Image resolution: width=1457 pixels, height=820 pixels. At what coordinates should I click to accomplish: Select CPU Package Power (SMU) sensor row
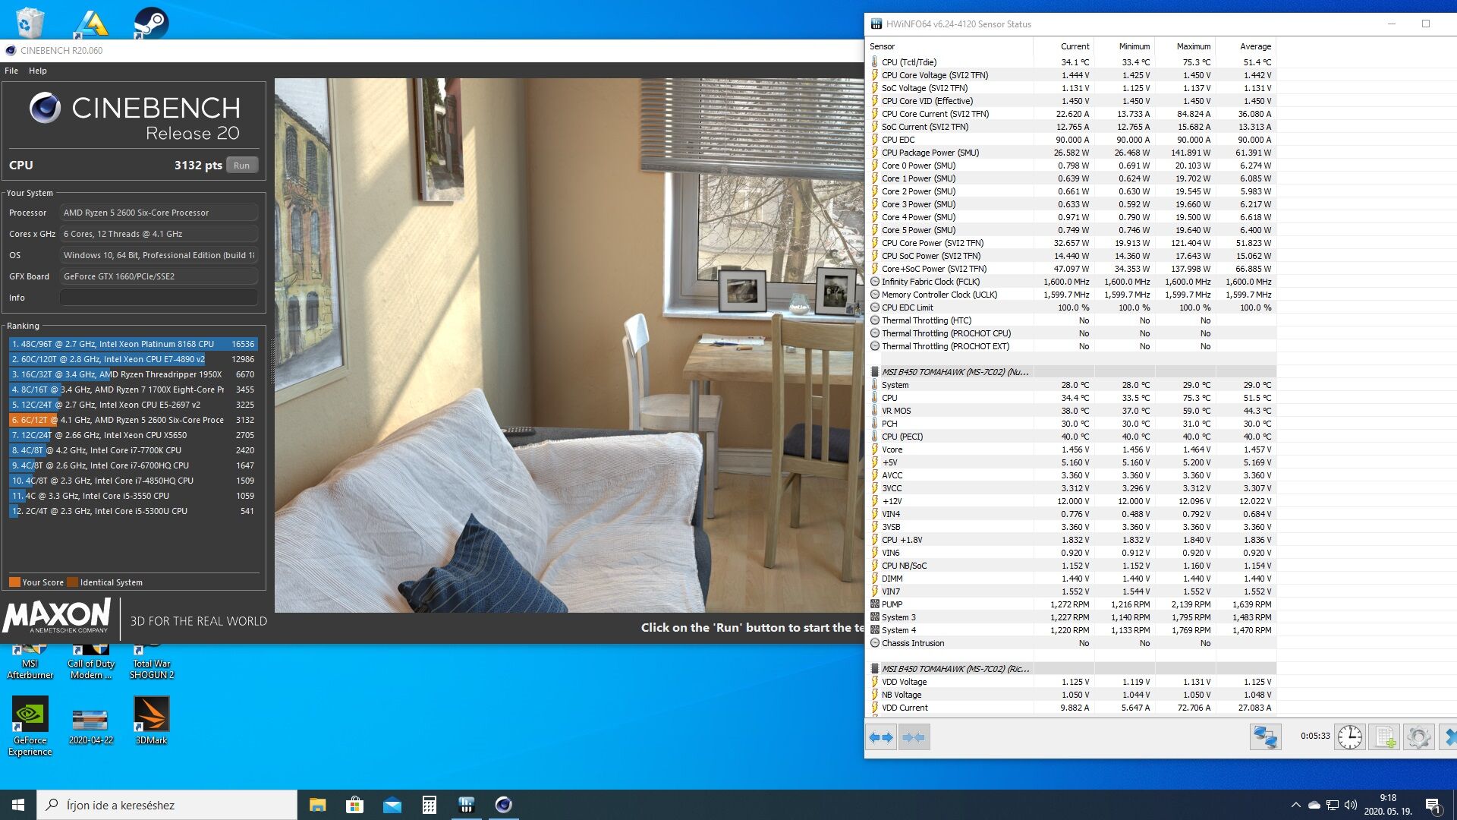(x=1071, y=153)
